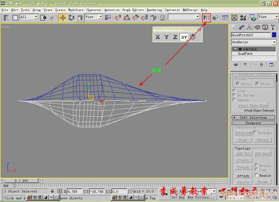Open the Hierarchy command panel tab

249,27
